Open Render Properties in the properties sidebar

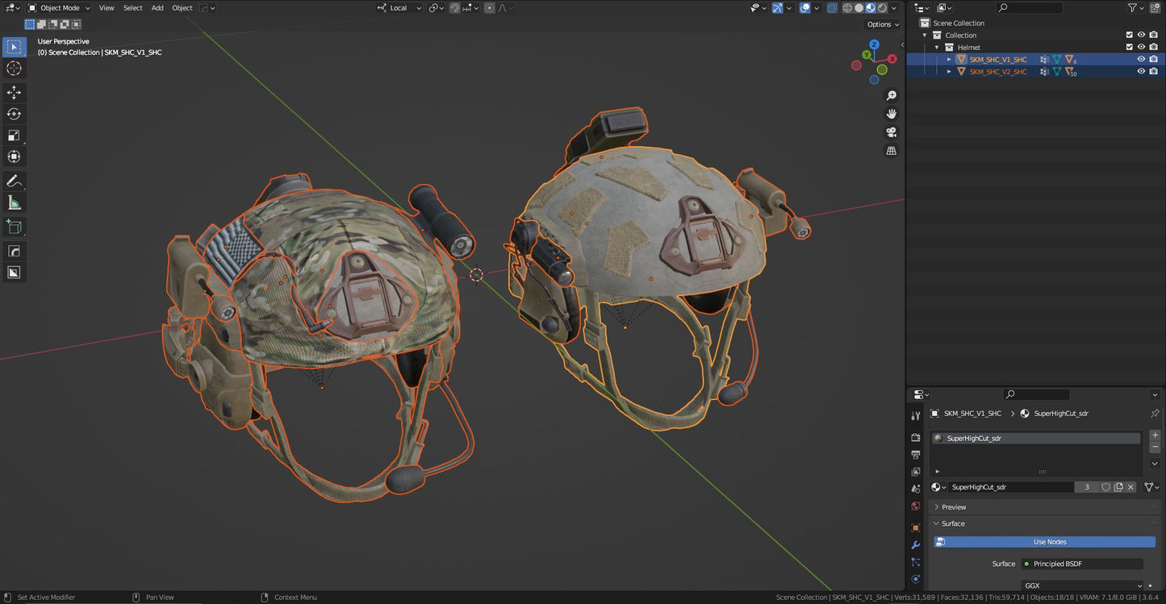point(915,437)
